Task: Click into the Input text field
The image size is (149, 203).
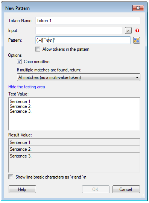Action: [x=79, y=30]
